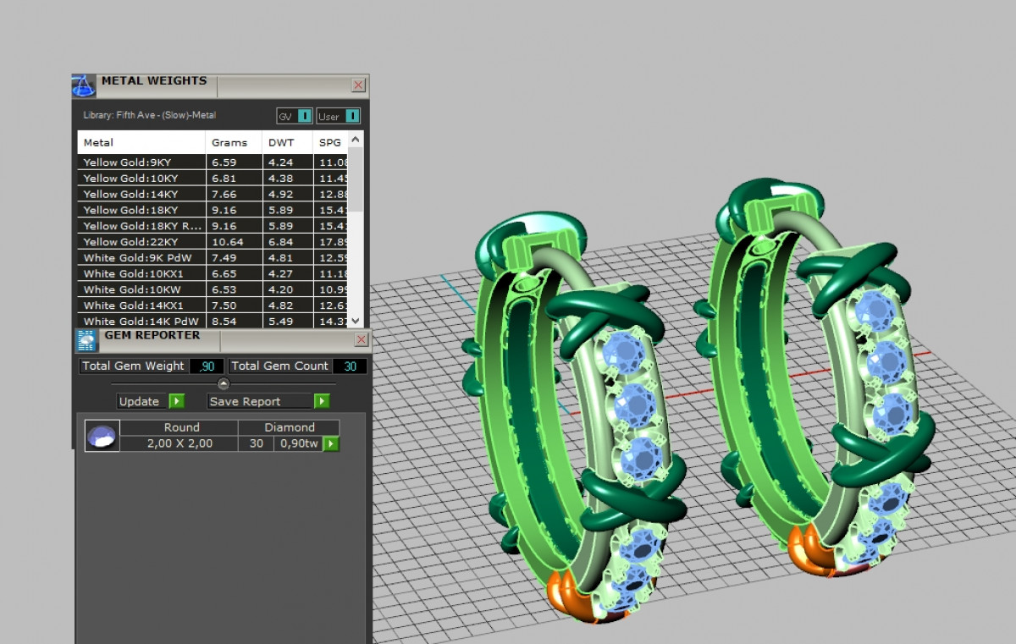Select the Yellow Gold:14KY row
Screen dimensions: 1016x644
pos(141,194)
